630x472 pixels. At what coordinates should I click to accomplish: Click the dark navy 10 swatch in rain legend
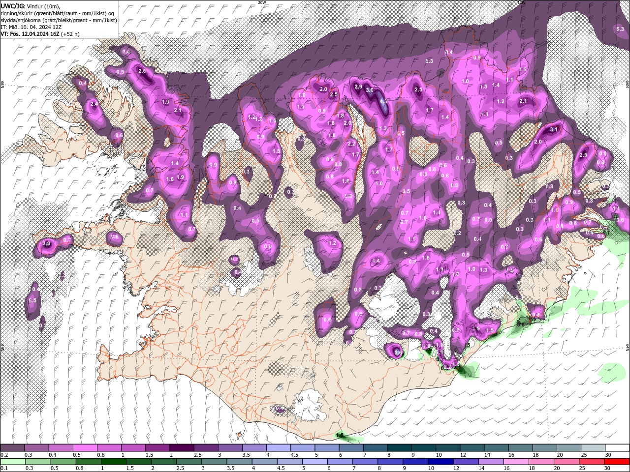click(440, 462)
